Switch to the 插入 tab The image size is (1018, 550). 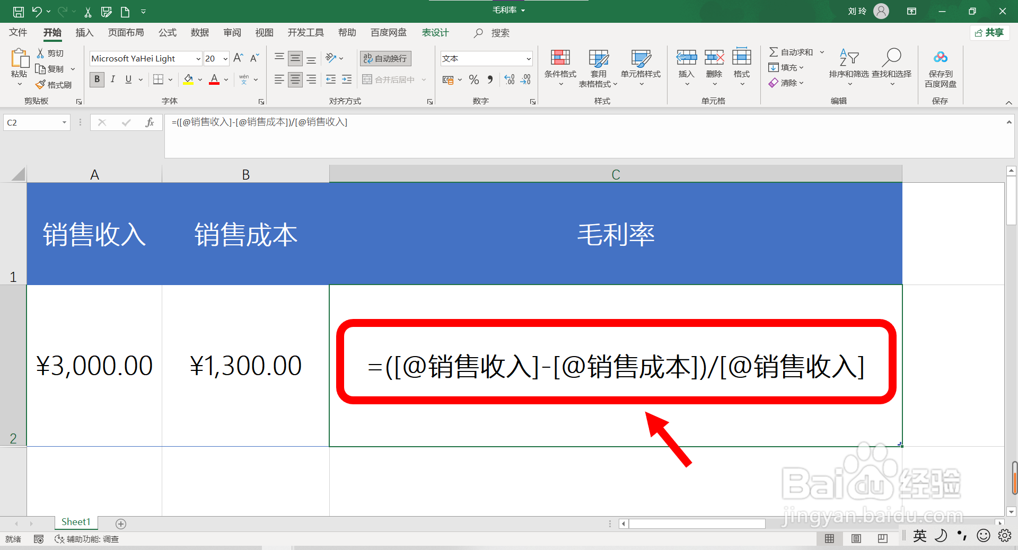coord(84,33)
